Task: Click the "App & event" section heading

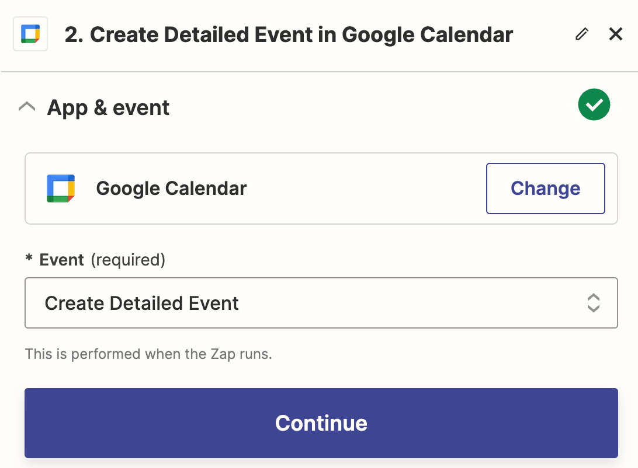Action: click(108, 108)
